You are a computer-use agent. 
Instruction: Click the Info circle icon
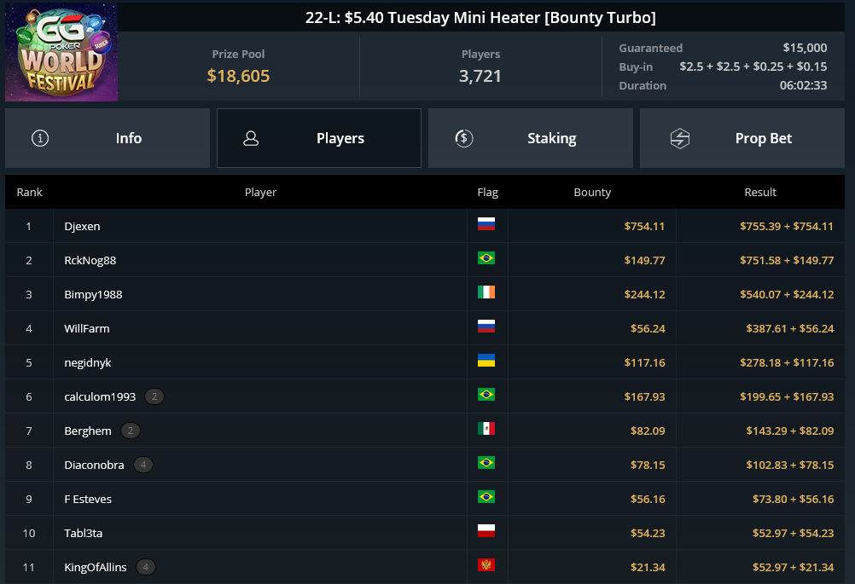coord(40,138)
